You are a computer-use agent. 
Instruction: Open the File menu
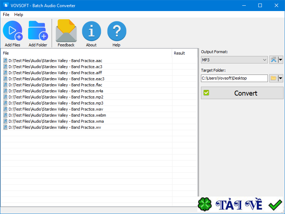pyautogui.click(x=6, y=15)
